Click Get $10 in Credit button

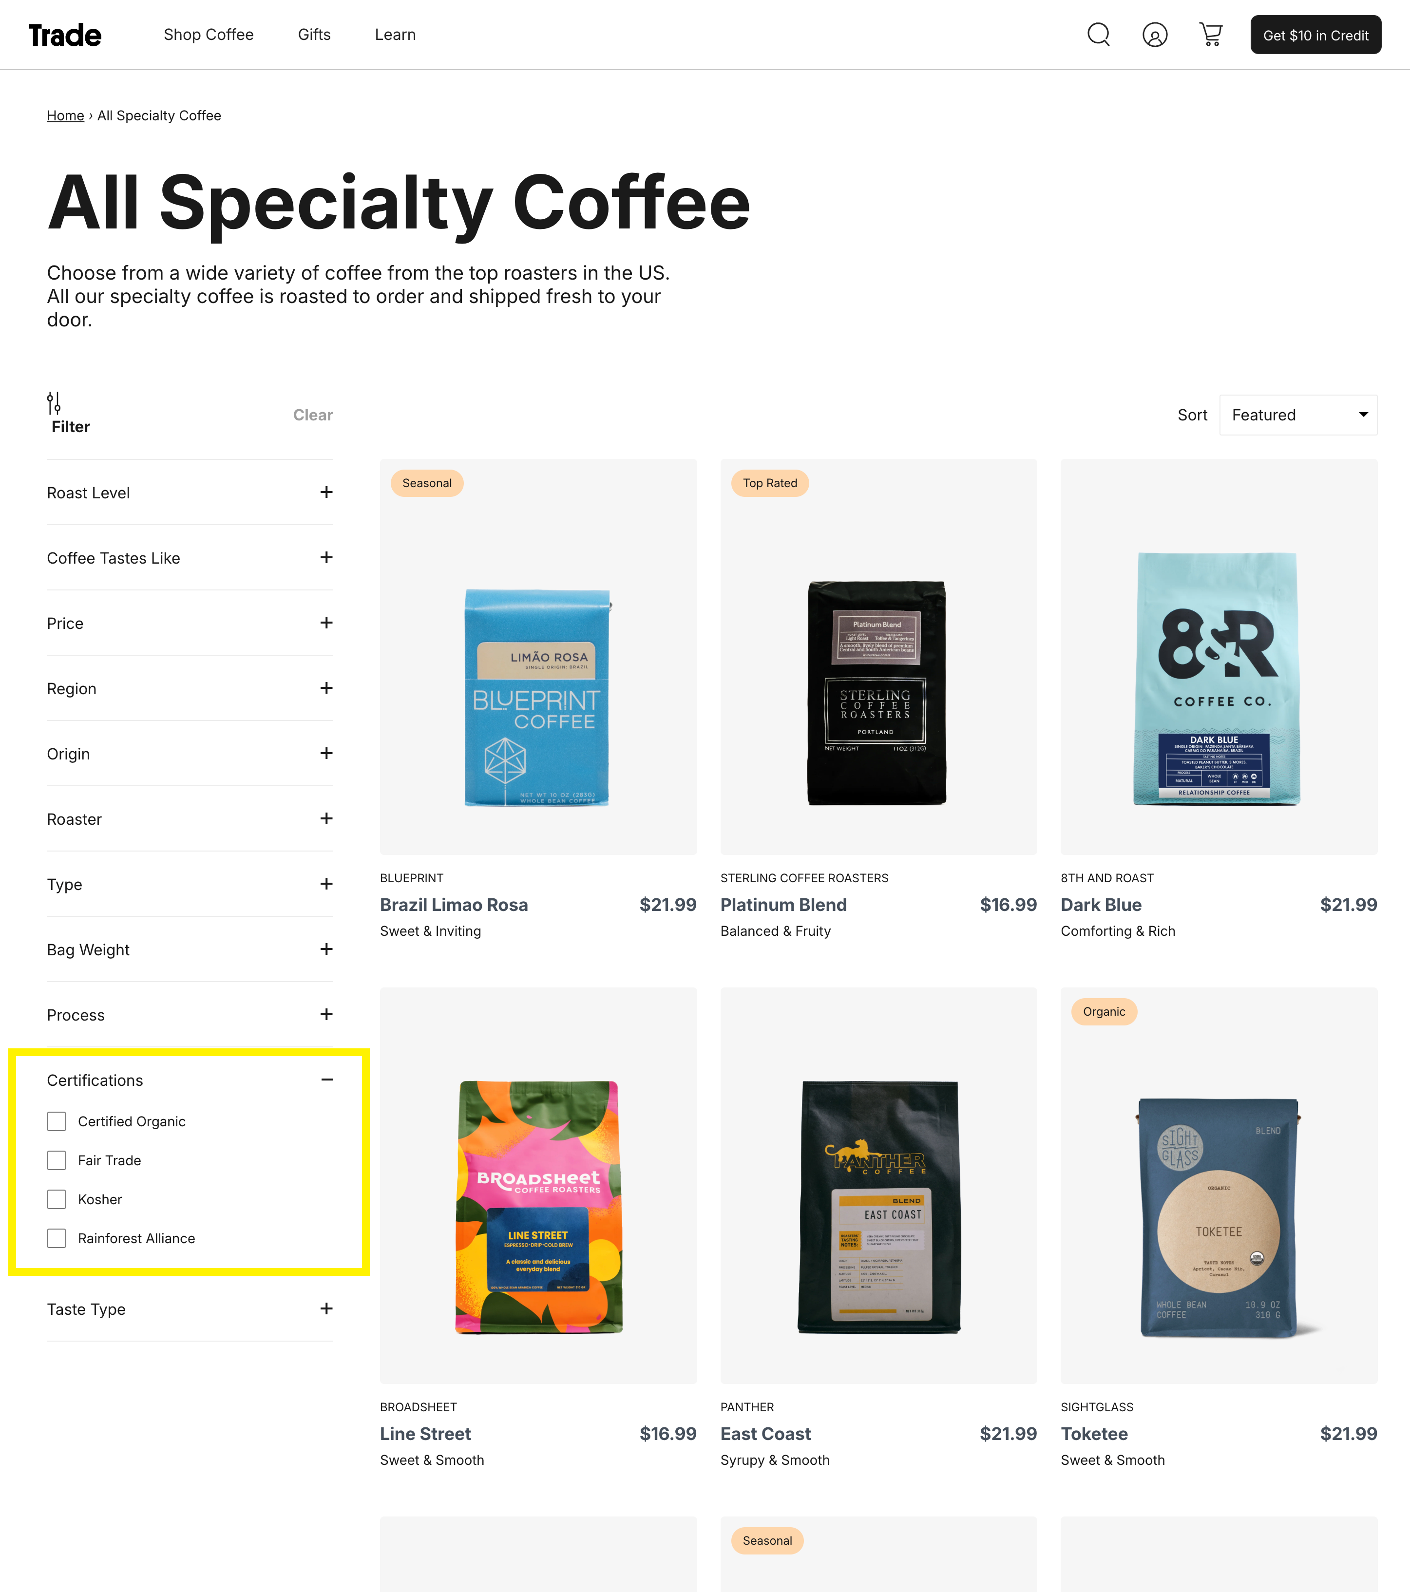[1316, 35]
